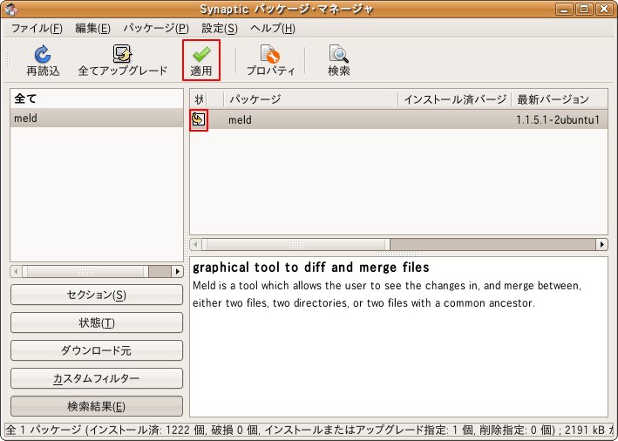Sort by the パッケージ column header
The width and height of the screenshot is (618, 441).
coord(310,99)
